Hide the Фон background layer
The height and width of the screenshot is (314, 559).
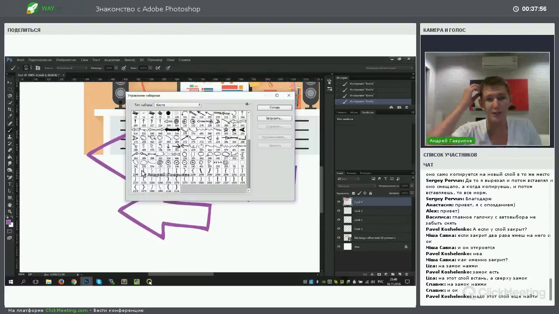tap(338, 247)
